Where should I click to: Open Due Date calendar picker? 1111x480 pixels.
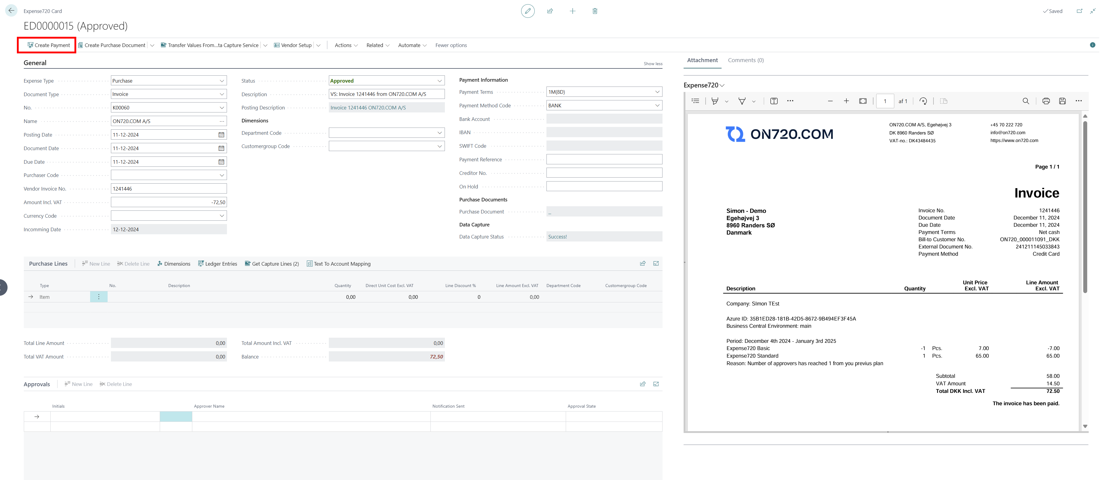(221, 162)
